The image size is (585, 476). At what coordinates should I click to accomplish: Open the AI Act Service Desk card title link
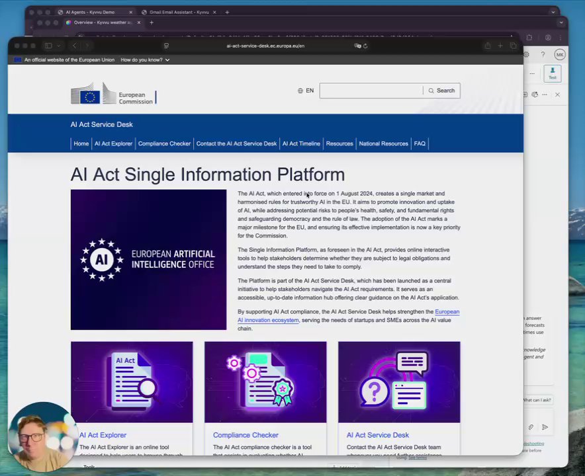(x=378, y=435)
